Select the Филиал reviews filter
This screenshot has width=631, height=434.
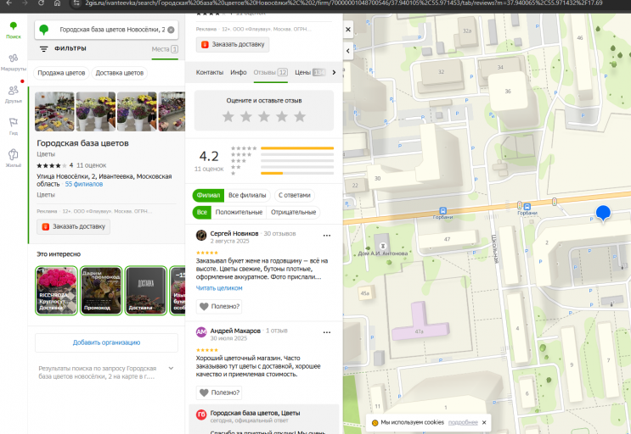tap(208, 196)
